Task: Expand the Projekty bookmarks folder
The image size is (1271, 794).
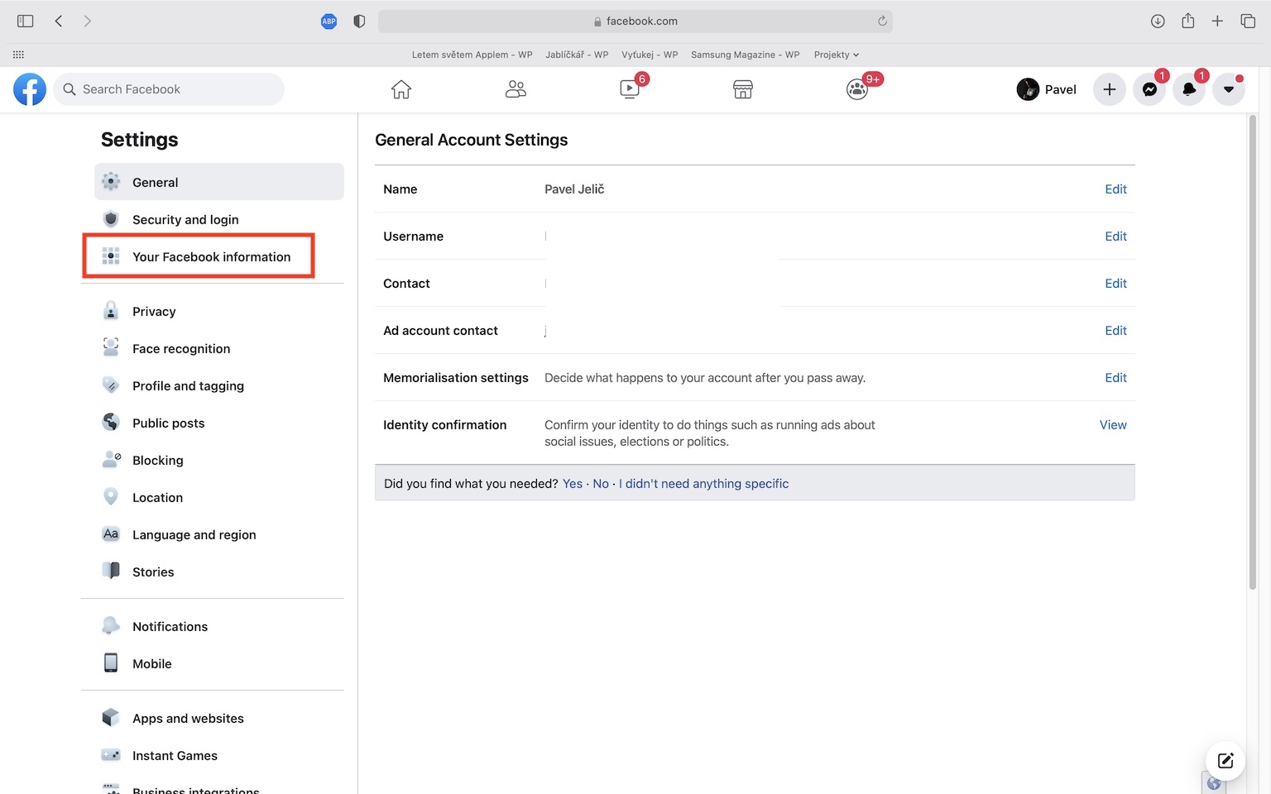Action: 836,55
